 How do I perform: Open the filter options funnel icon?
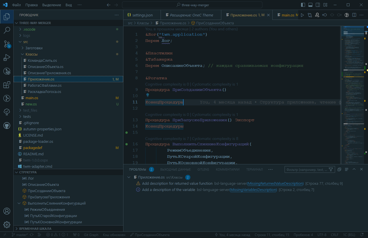pos(331,169)
